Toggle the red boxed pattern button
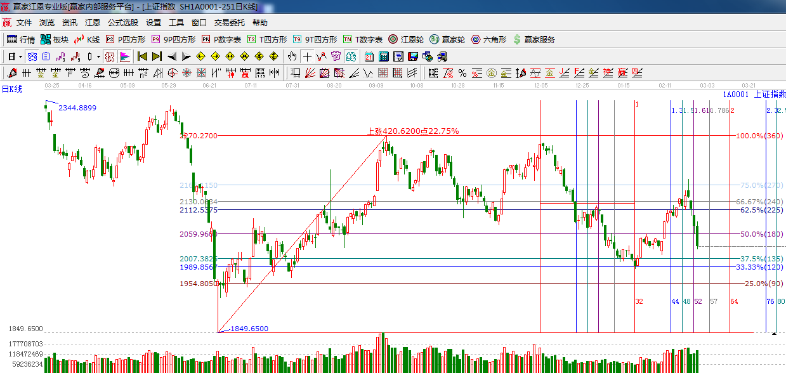The width and height of the screenshot is (786, 373). pyautogui.click(x=110, y=56)
